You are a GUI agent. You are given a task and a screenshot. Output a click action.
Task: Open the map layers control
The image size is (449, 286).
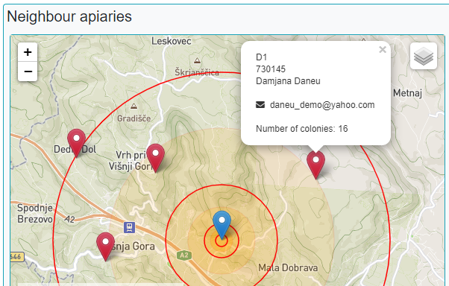point(424,56)
